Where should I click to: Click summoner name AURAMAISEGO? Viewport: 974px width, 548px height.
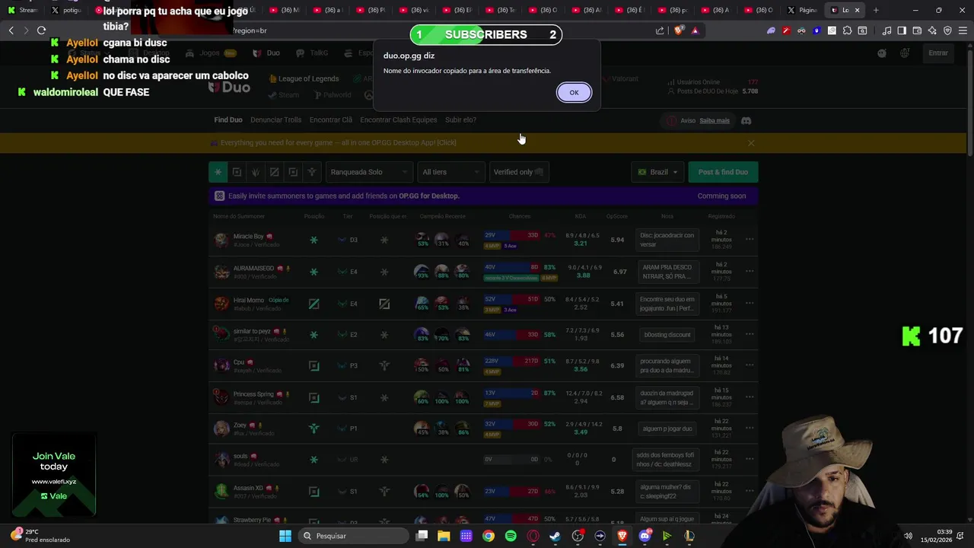[253, 268]
